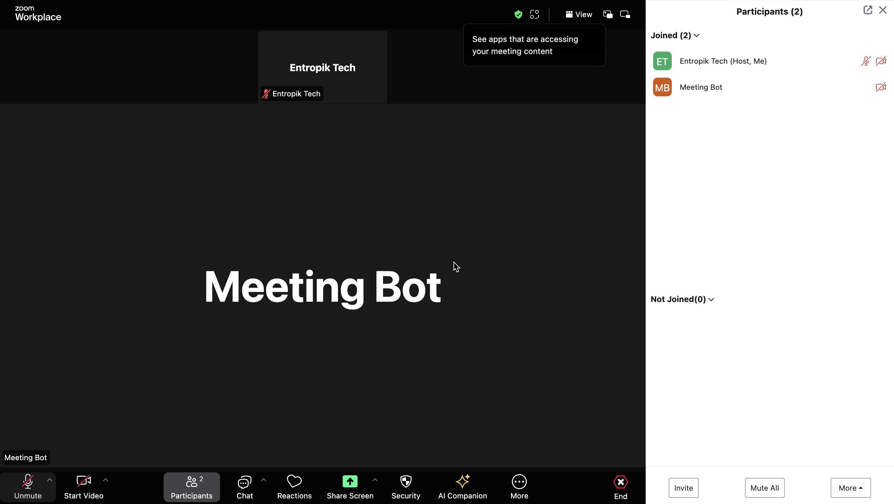Screen dimensions: 894x504
Task: Open the Chat panel
Action: click(245, 487)
